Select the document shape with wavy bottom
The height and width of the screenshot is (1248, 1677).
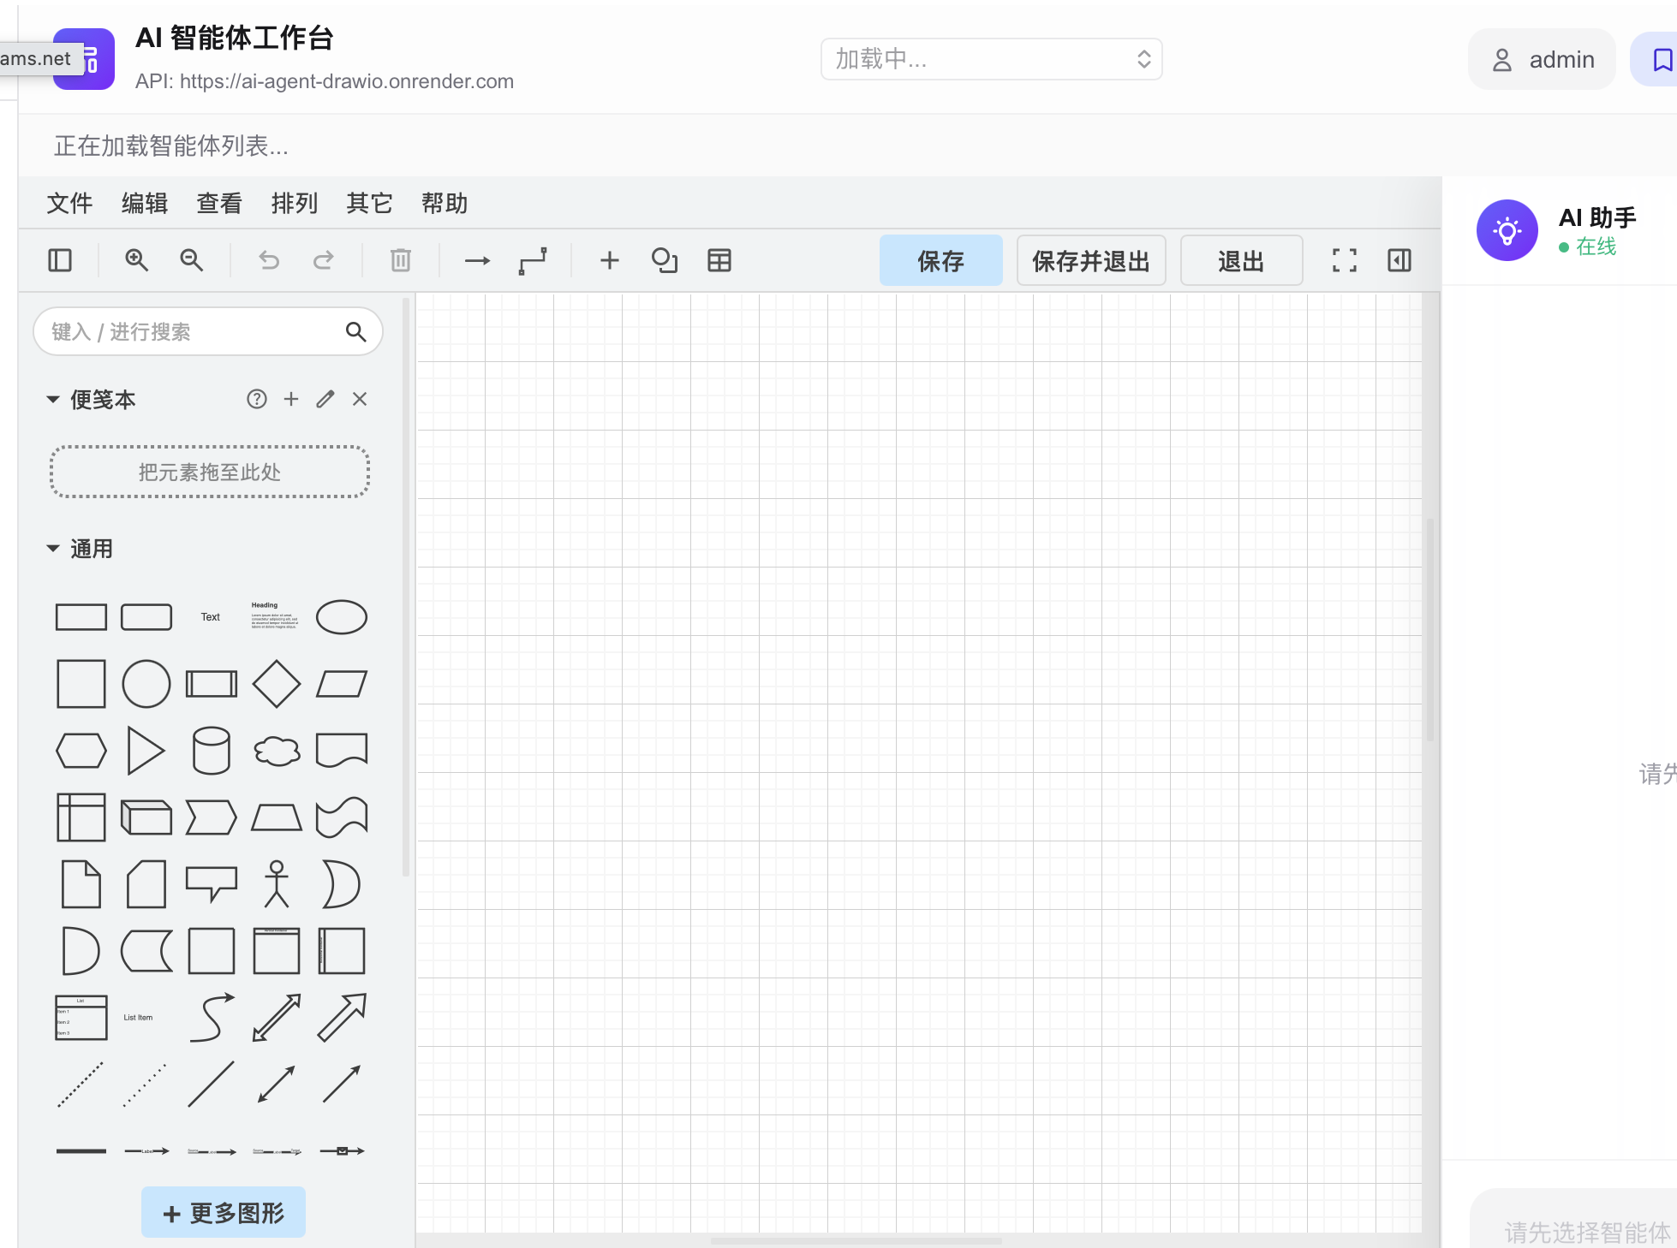[342, 751]
